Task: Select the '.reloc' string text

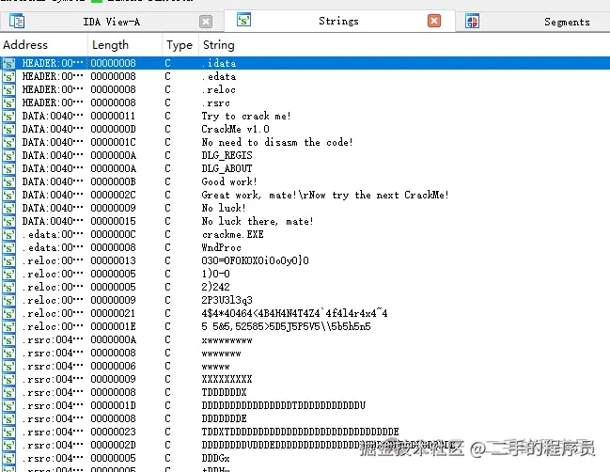Action: pyautogui.click(x=219, y=89)
